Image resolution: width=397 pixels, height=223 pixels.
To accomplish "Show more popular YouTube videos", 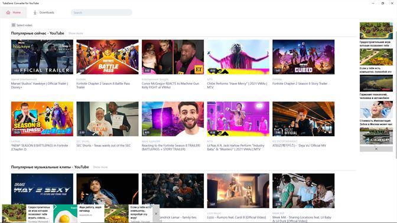I will (x=76, y=34).
